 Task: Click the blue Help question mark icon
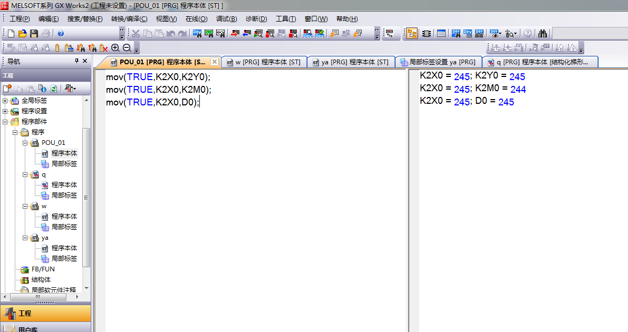pos(61,34)
